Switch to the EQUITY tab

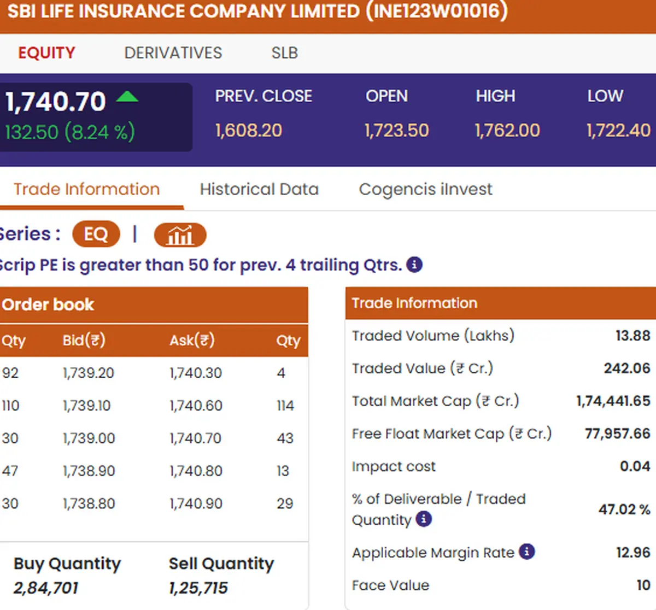point(46,53)
